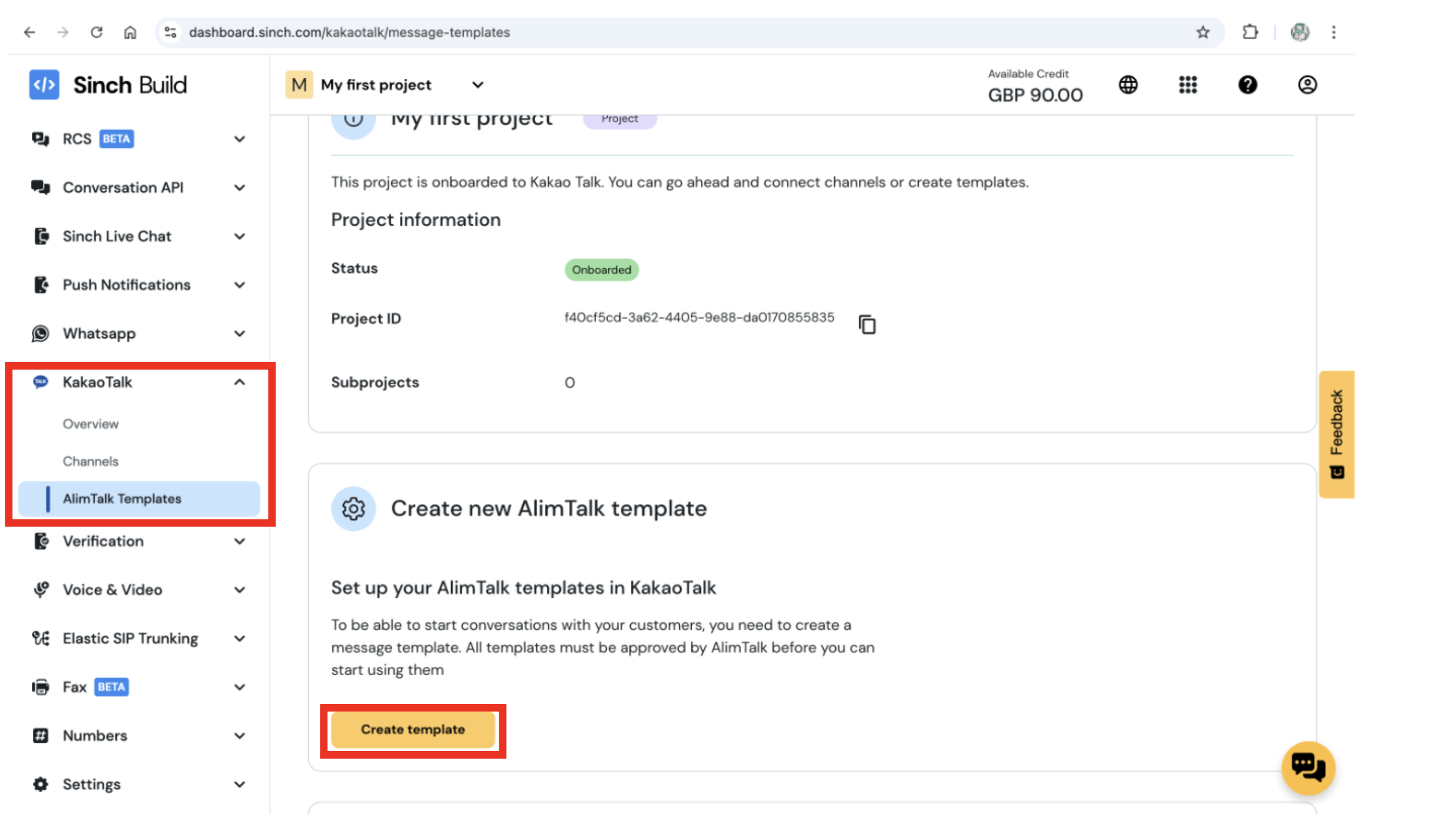Click the Create template button
1430x831 pixels.
pyautogui.click(x=412, y=730)
